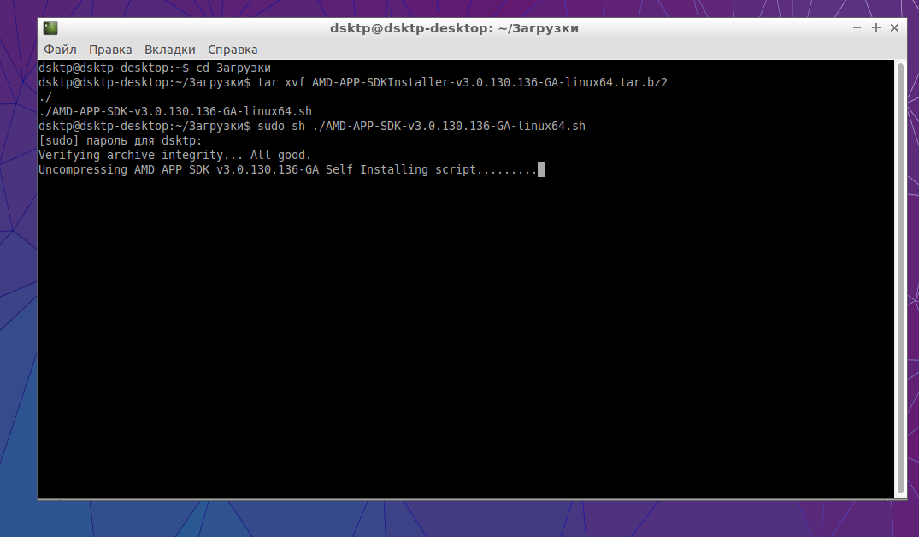Click the tar xvf command line
Screen dimensions: 919x537
(353, 83)
